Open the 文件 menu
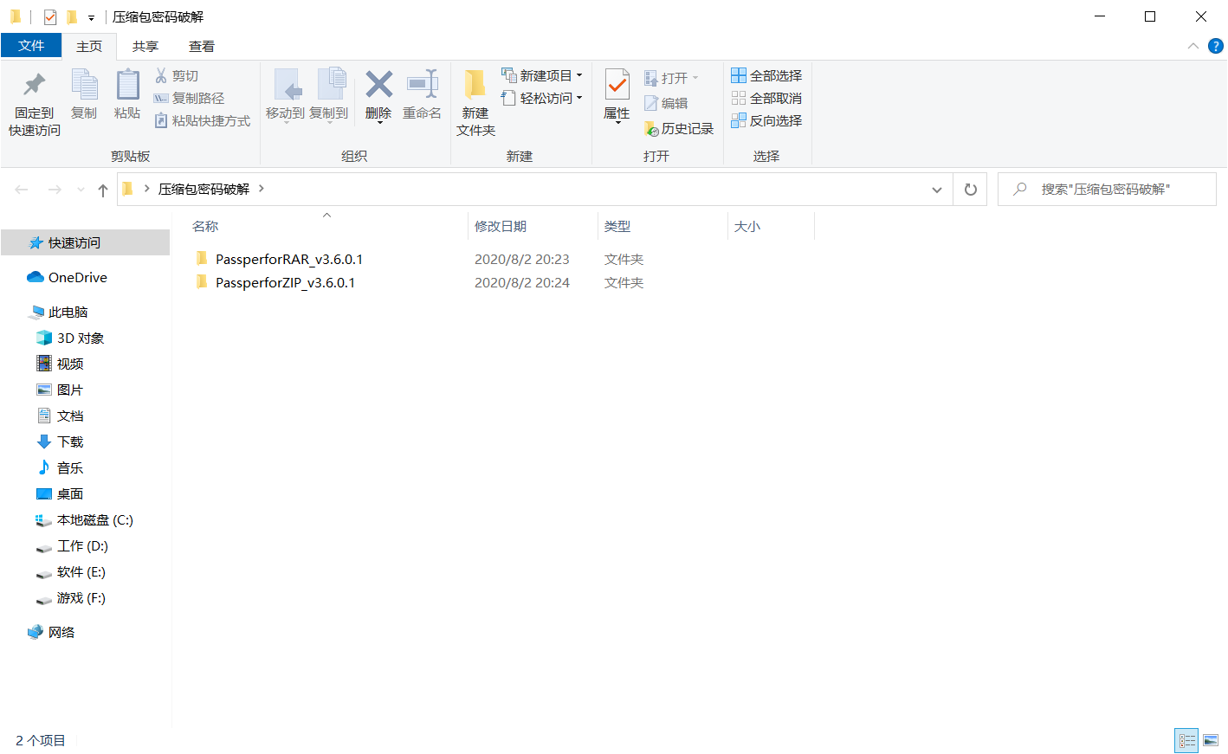This screenshot has height=754, width=1228. pos(31,46)
